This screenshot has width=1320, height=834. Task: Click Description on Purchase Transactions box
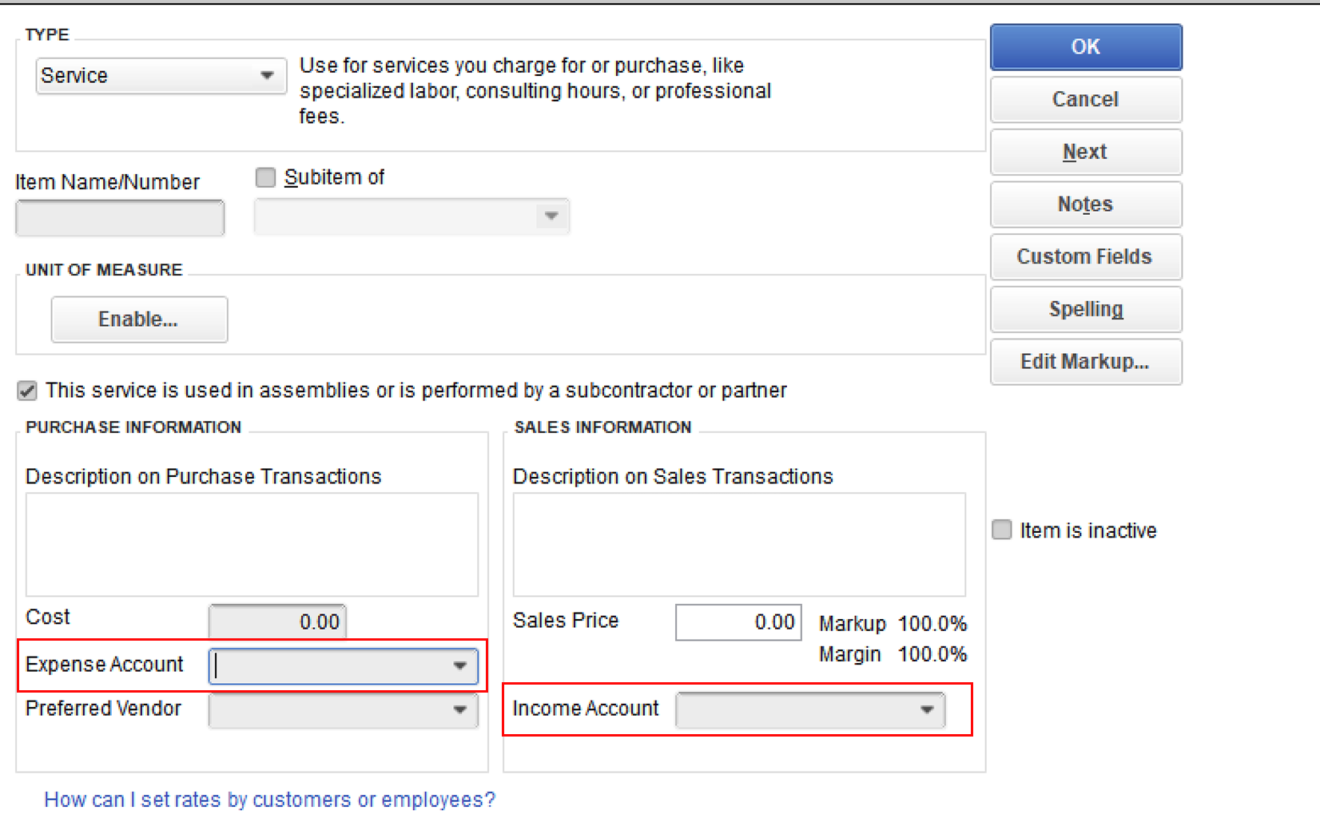[252, 545]
